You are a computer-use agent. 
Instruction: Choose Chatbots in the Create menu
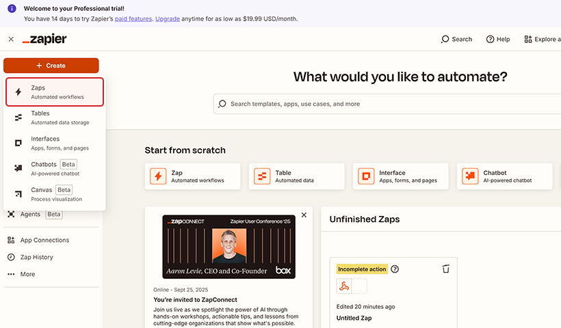coord(55,168)
